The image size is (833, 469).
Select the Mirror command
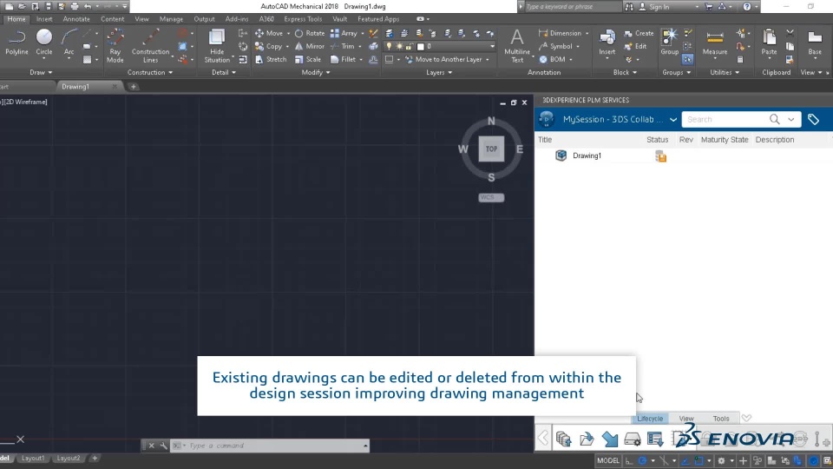[x=310, y=46]
